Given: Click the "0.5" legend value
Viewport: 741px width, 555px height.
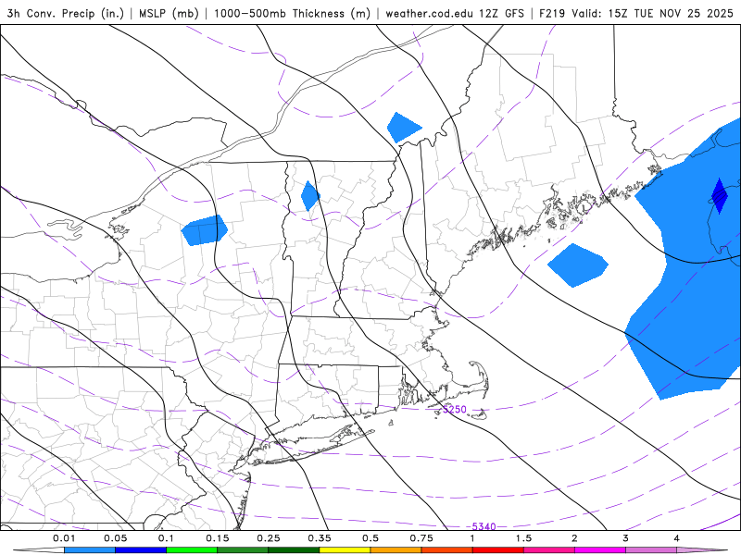Looking at the screenshot, I should pos(370,538).
